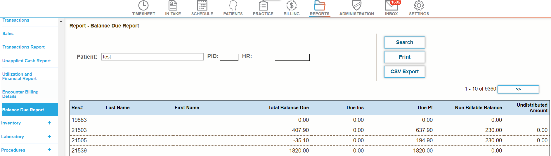The height and width of the screenshot is (156, 551).
Task: Go to next page of results
Action: (x=518, y=89)
